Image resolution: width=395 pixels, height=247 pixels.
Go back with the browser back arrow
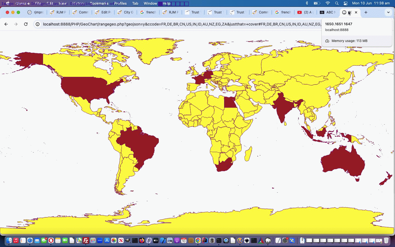point(6,24)
